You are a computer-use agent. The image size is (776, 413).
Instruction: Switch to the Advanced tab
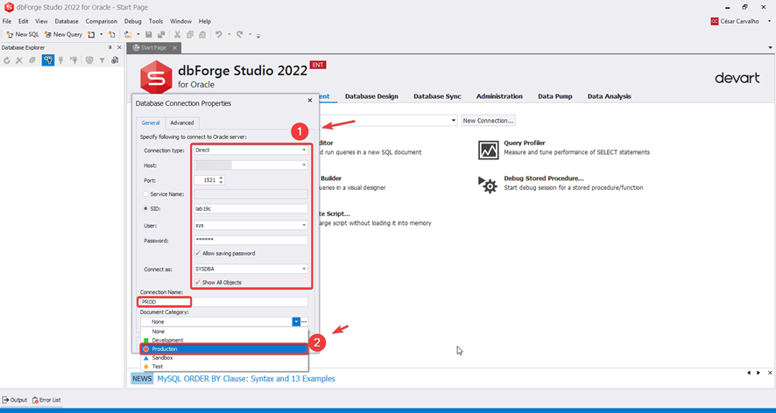click(182, 122)
